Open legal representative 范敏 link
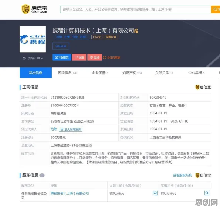This screenshot has width=220, height=209. [54, 129]
